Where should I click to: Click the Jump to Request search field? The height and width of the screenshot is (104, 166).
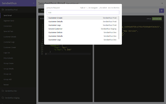point(83,12)
